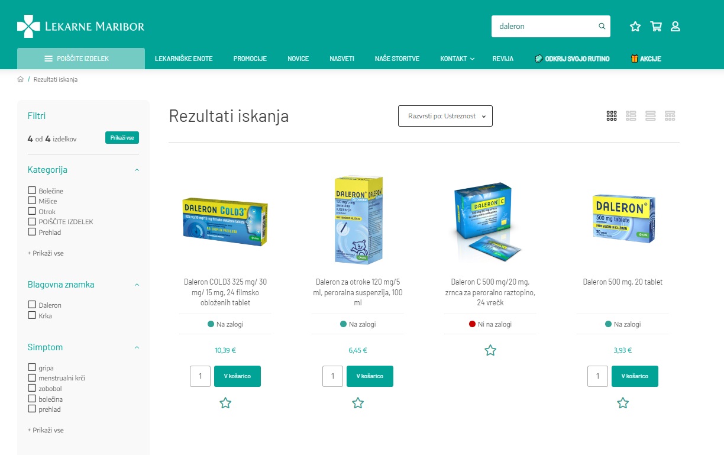Viewport: 724px width, 455px height.
Task: Favorite Daleron C with star icon
Action: click(490, 350)
